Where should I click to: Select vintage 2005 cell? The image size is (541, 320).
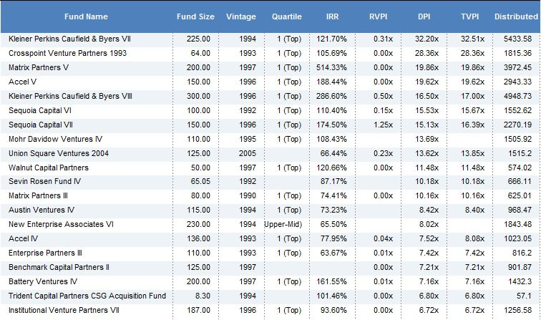[248, 154]
